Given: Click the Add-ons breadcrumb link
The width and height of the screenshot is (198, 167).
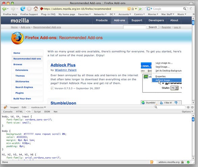Looking at the screenshot, I should (25, 27).
